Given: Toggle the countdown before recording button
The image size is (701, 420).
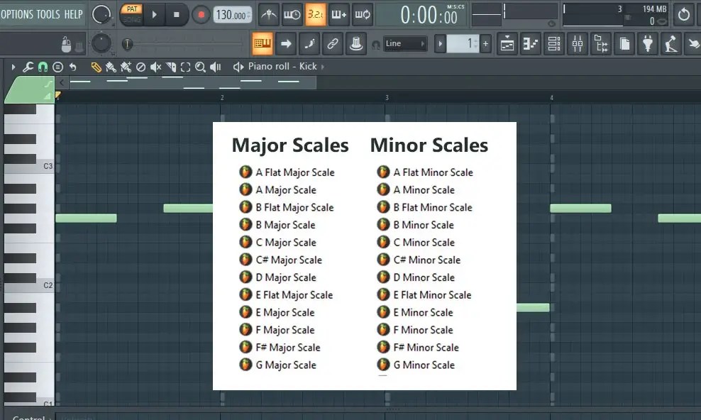Looking at the screenshot, I should point(316,14).
